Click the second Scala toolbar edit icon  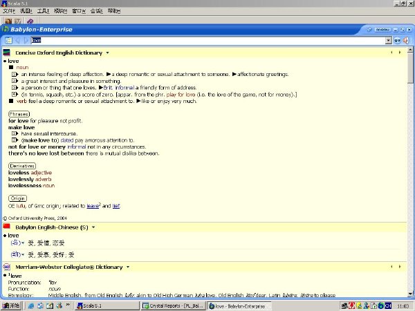coord(18,21)
